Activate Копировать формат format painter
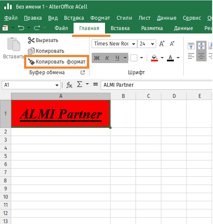The image size is (213, 224). tap(56, 62)
